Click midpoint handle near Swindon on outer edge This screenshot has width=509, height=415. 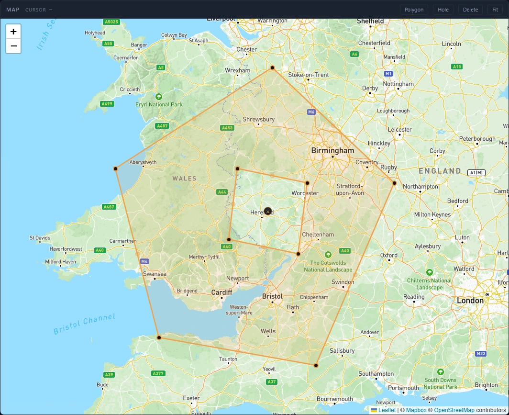pos(355,274)
